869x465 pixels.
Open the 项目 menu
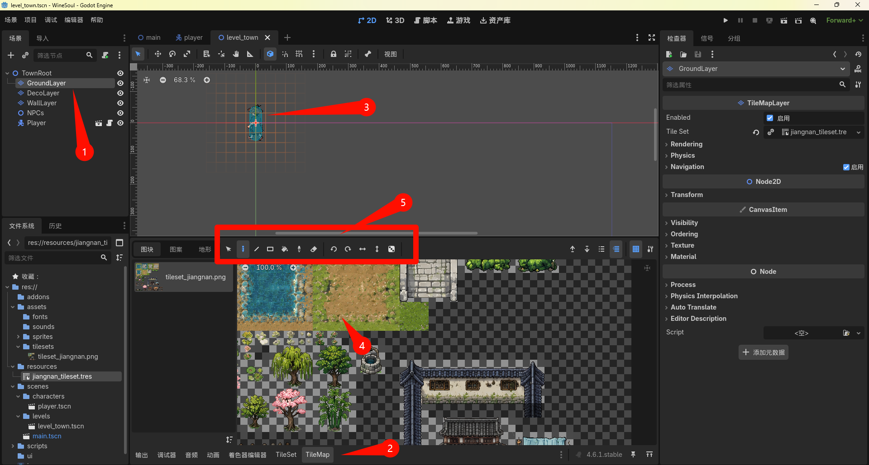(31, 20)
